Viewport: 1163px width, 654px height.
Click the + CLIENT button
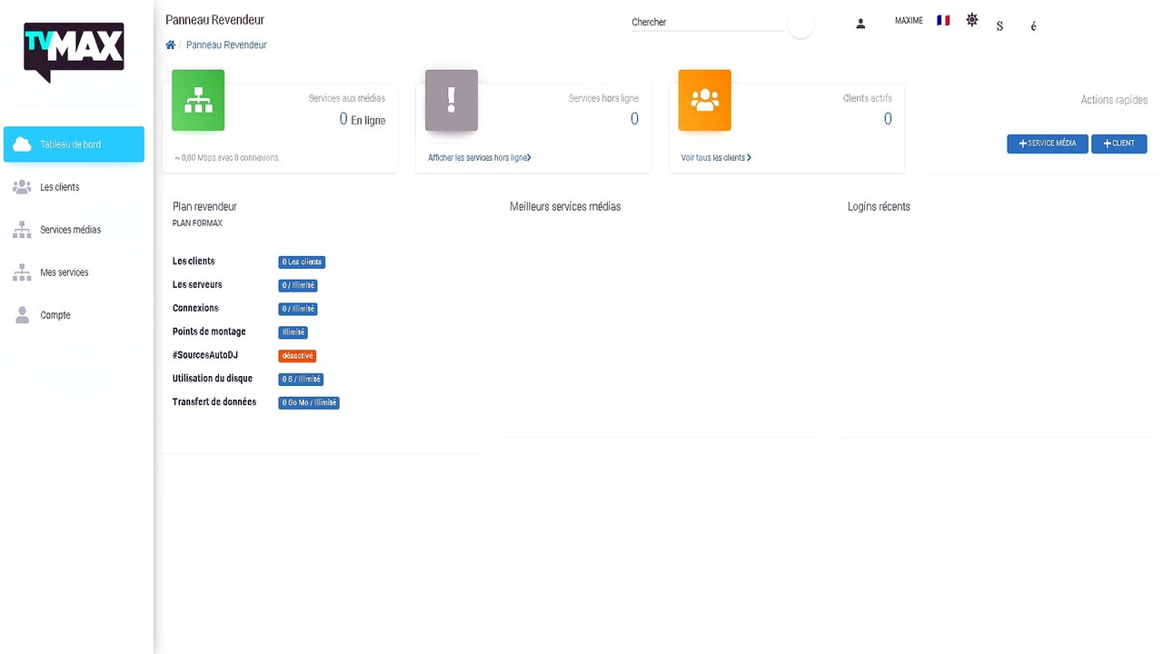point(1118,144)
